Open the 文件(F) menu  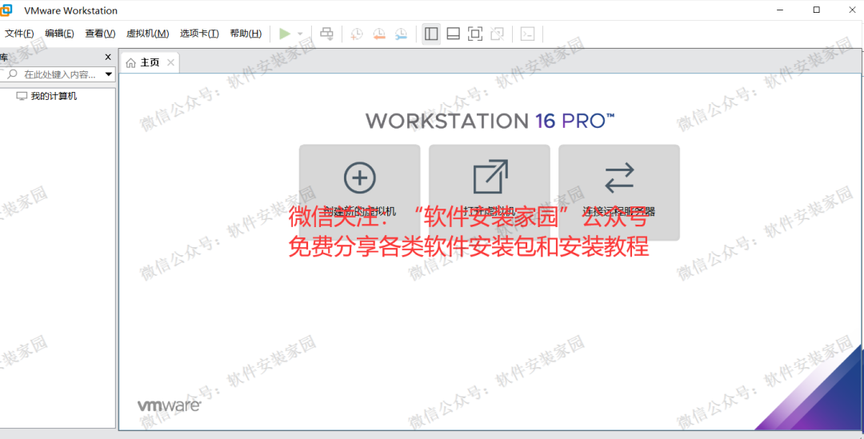tap(19, 34)
